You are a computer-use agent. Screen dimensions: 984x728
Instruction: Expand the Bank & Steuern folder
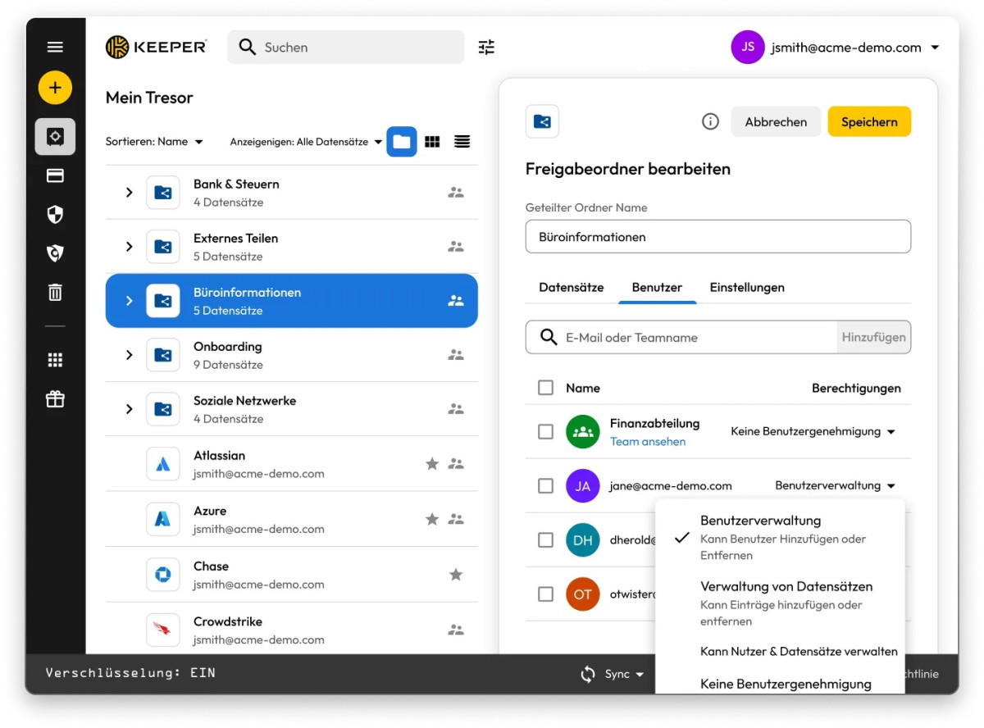point(129,193)
